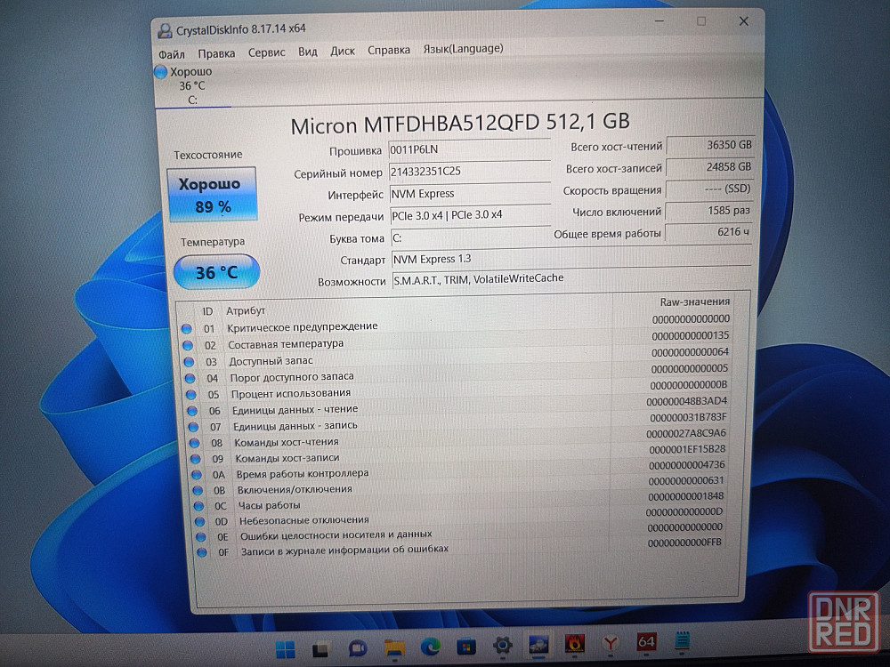Screen dimensions: 890x667
Task: Click the status dot for attribute 05
Action: (191, 395)
